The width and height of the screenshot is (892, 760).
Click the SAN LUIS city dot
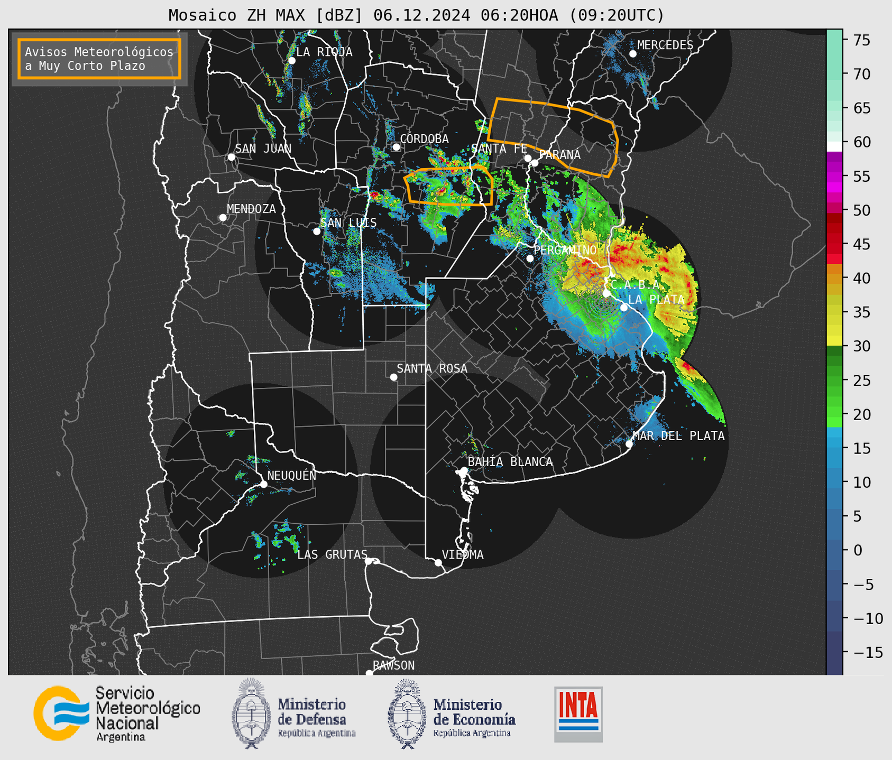click(317, 231)
